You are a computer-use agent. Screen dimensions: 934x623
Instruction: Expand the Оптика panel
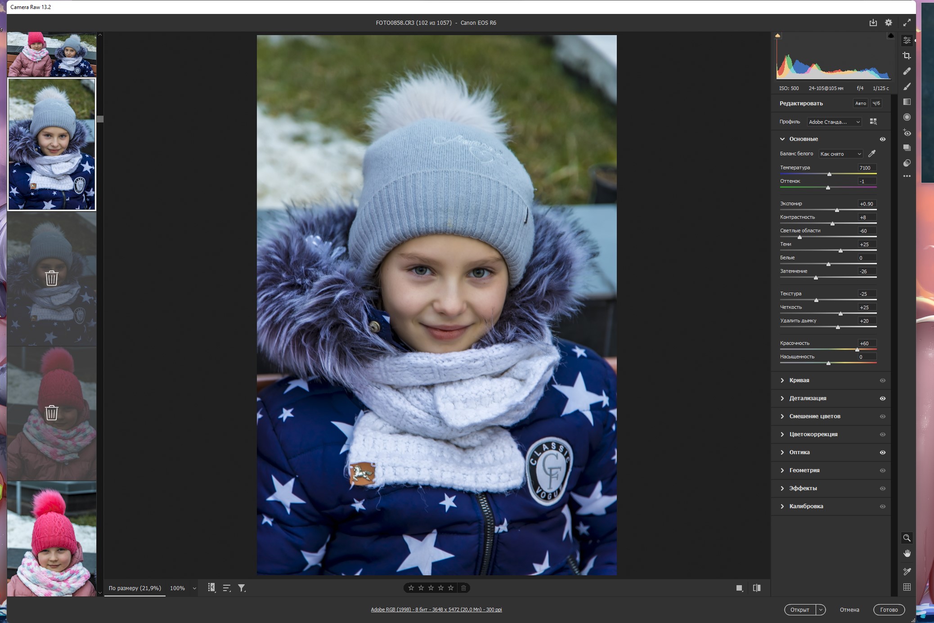pos(782,452)
